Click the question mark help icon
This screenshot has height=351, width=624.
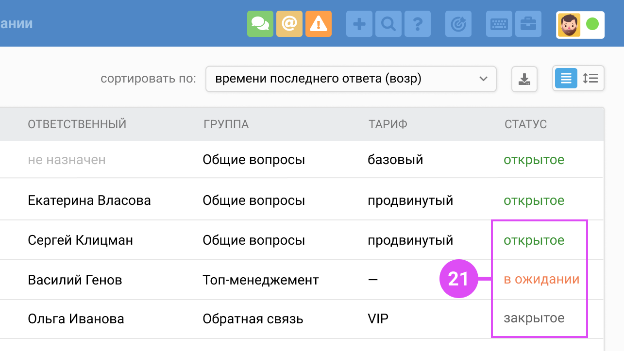(x=418, y=24)
